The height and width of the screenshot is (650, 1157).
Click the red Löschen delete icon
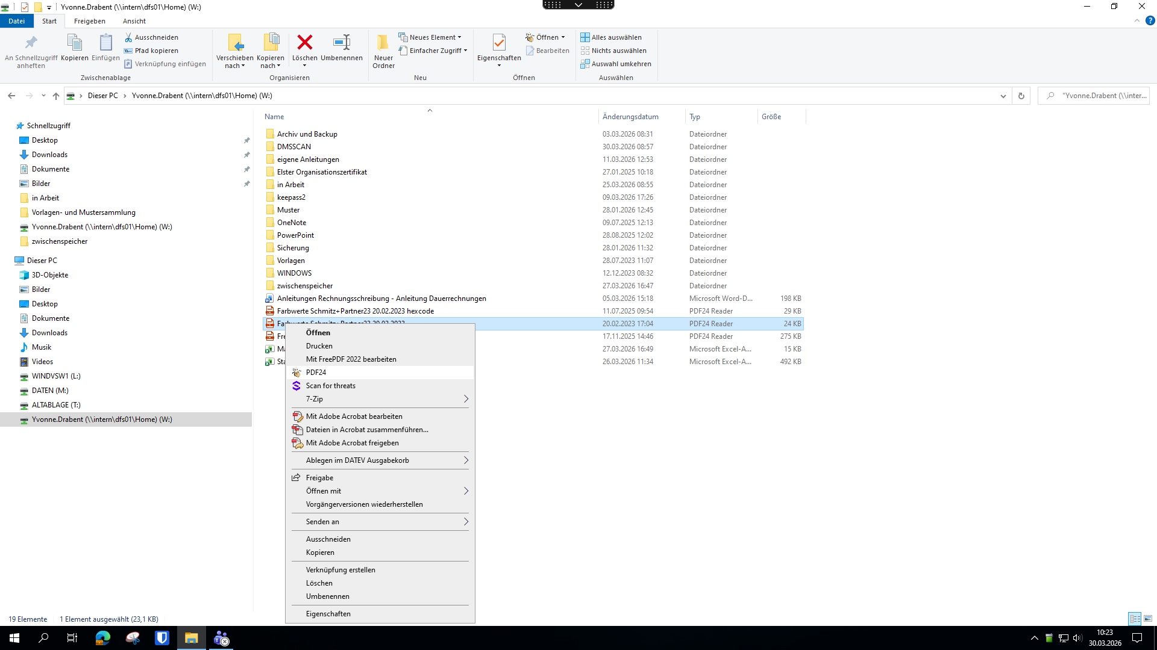pos(305,43)
